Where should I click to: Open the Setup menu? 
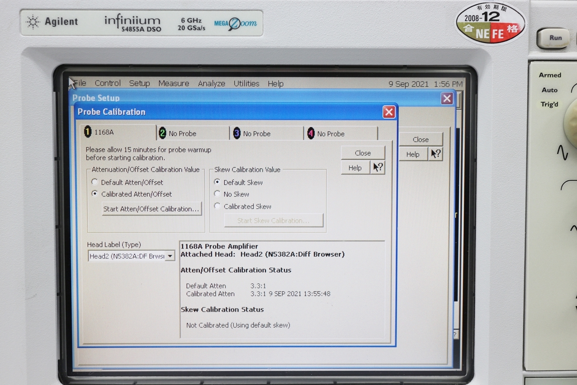click(139, 83)
